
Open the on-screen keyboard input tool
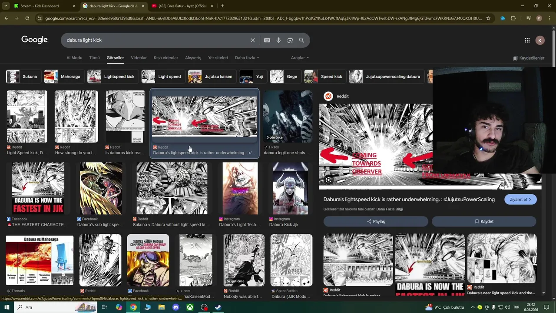[x=267, y=40]
